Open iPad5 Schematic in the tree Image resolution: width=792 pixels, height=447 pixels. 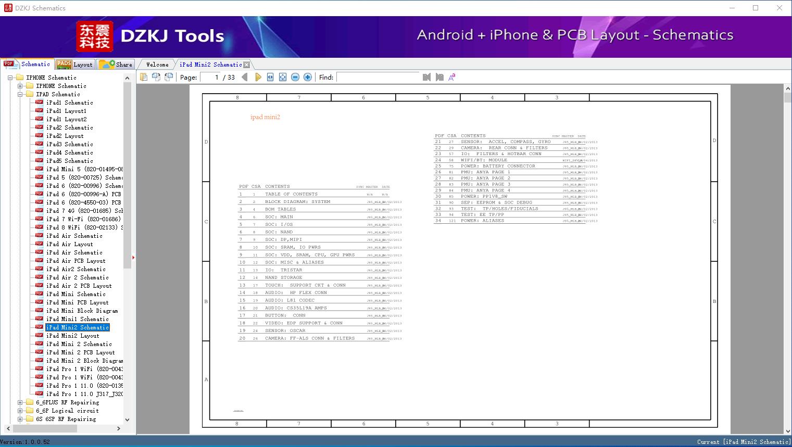point(69,161)
